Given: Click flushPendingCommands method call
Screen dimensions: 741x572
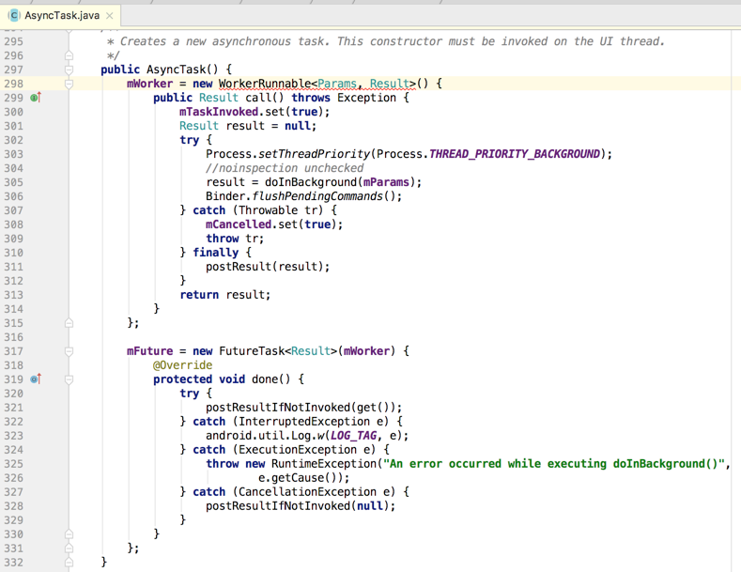Looking at the screenshot, I should 317,196.
